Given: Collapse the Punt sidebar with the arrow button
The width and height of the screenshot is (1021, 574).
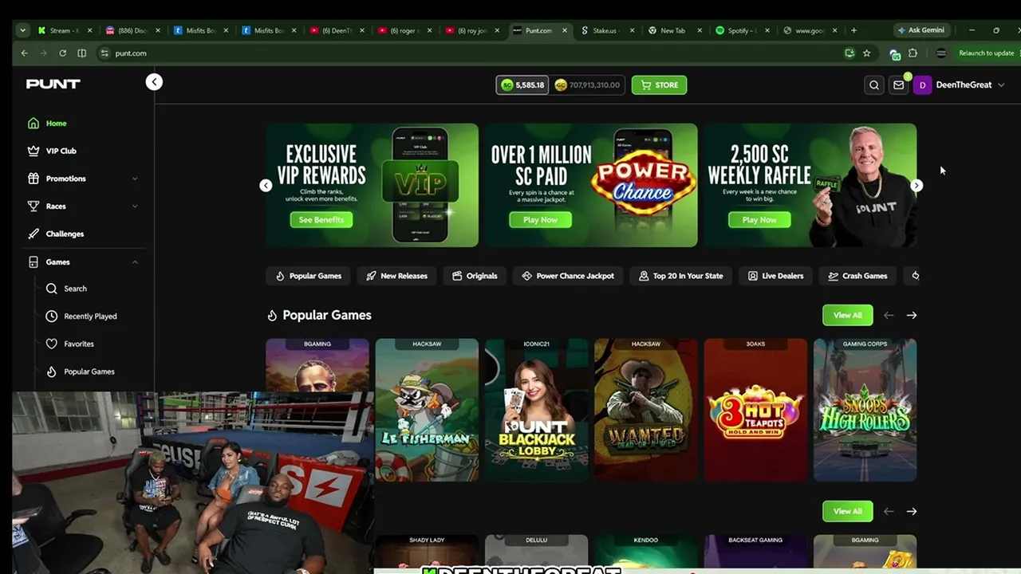Looking at the screenshot, I should pos(154,82).
